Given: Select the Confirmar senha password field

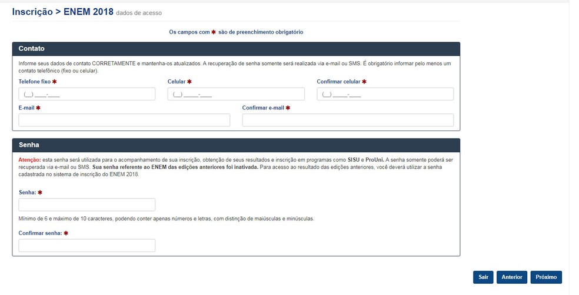Looking at the screenshot, I should tap(86, 246).
